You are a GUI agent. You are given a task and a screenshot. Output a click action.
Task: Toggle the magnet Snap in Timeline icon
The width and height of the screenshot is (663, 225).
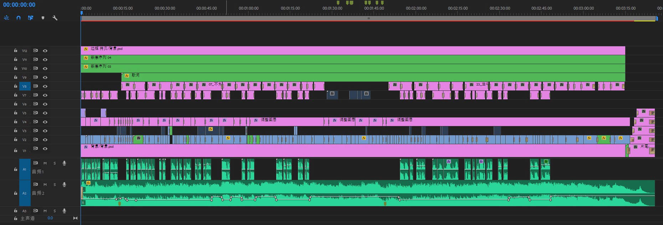(x=19, y=18)
